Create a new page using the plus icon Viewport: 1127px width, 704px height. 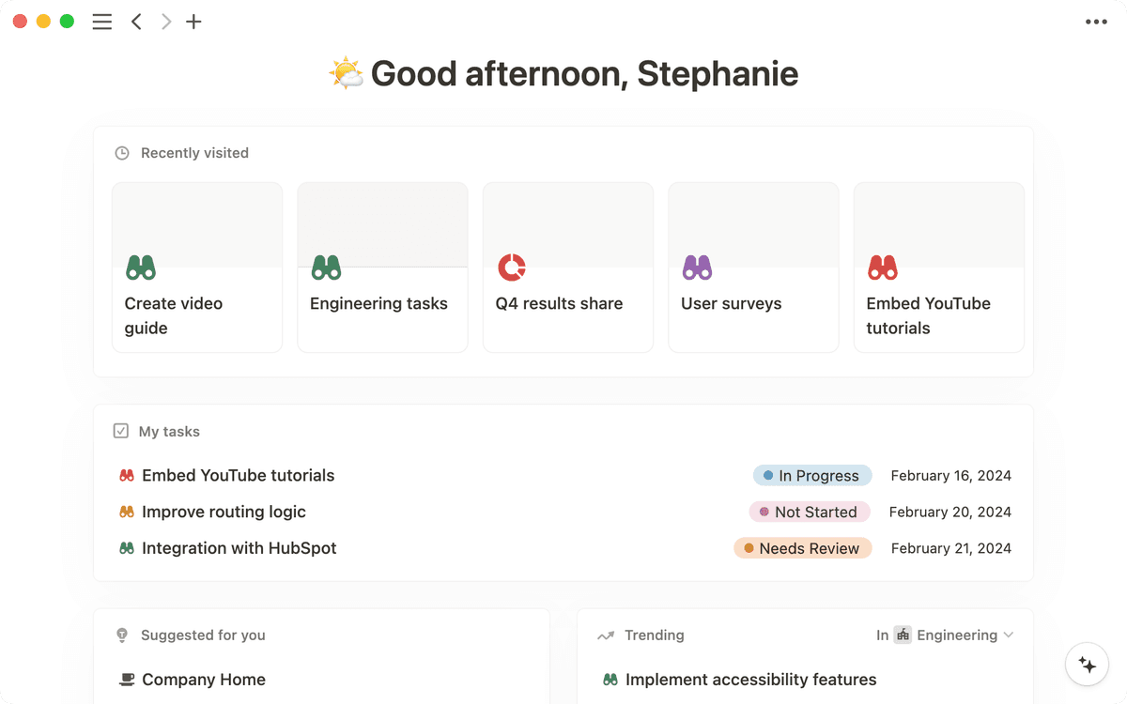[x=193, y=21]
